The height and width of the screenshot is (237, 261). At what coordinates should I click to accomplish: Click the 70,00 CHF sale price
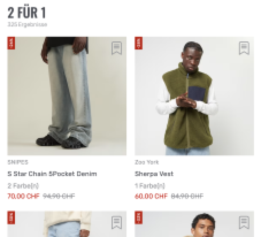23,196
